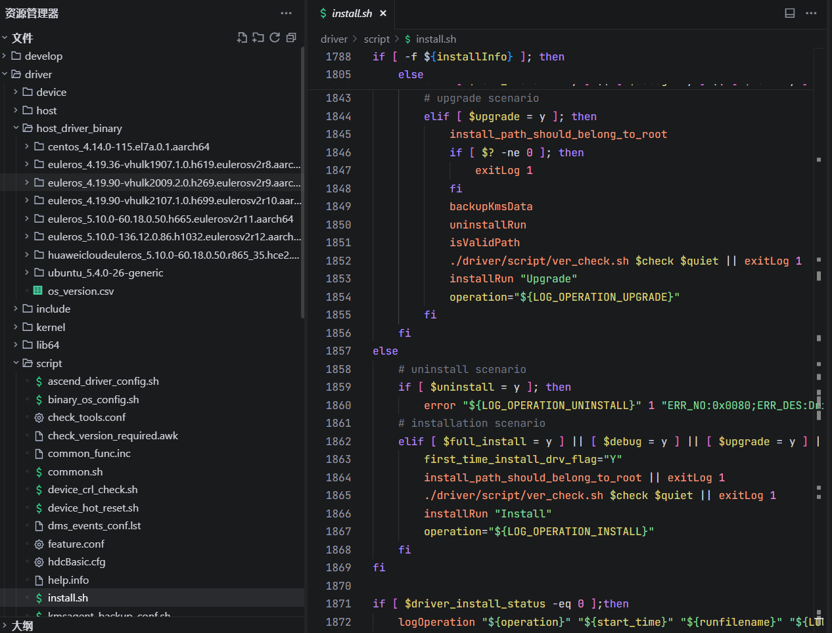Viewport: 832px width, 633px height.
Task: Click the script breadcrumb
Action: coord(377,39)
